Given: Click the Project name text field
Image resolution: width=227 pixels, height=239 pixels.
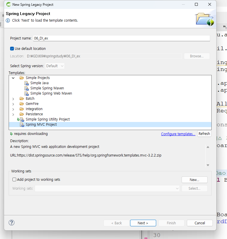Looking at the screenshot, I should click(121, 38).
